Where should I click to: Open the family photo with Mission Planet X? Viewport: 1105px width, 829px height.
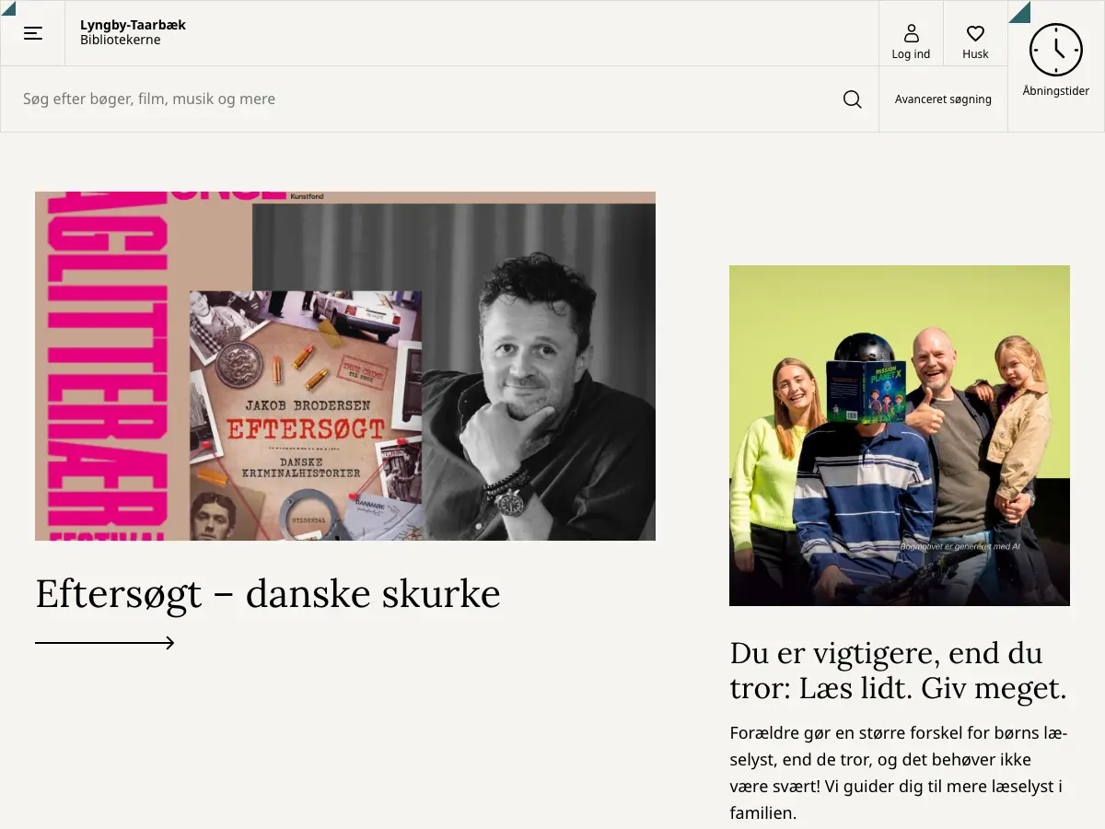pyautogui.click(x=900, y=436)
